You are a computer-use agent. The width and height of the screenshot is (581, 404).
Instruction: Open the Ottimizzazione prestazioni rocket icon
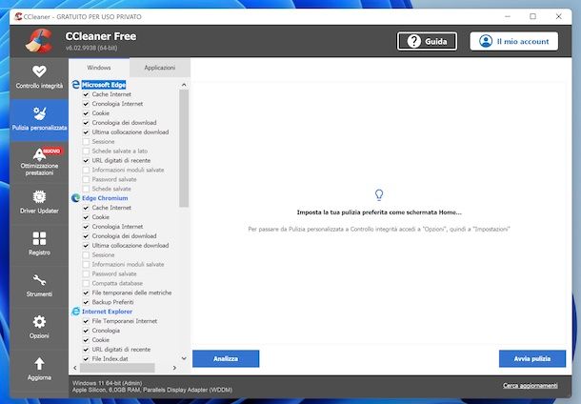pyautogui.click(x=38, y=154)
